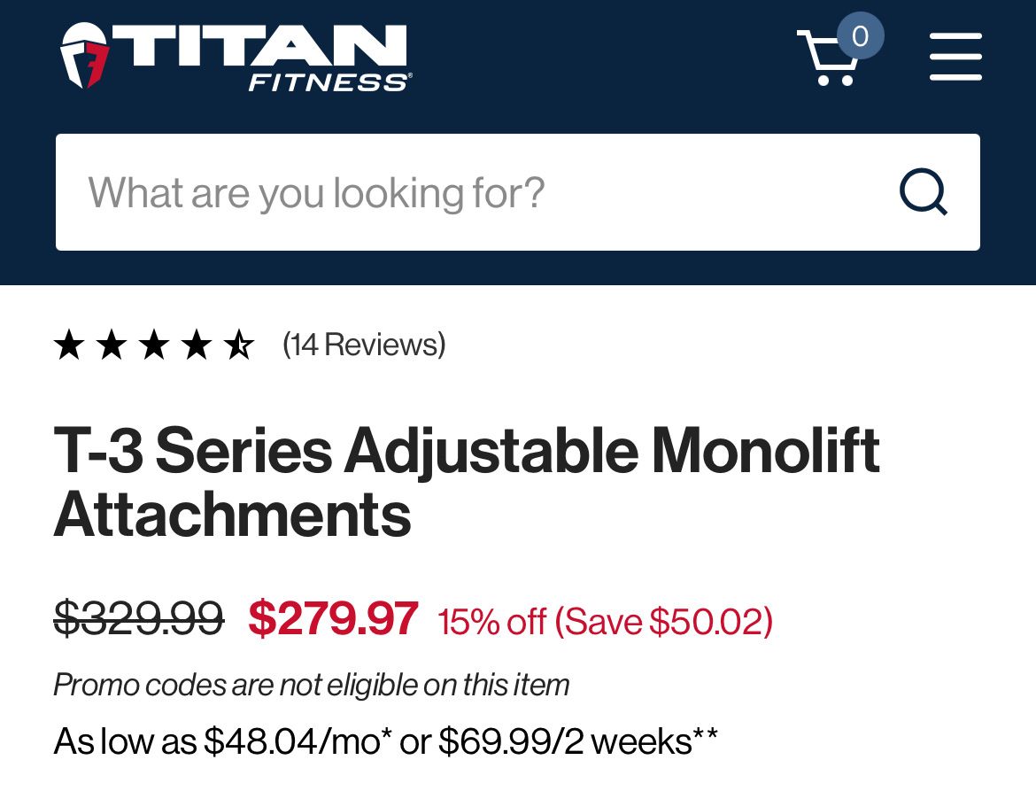1036x791 pixels.
Task: Select the T-3 Series Adjustable Monolift title
Action: tap(465, 478)
